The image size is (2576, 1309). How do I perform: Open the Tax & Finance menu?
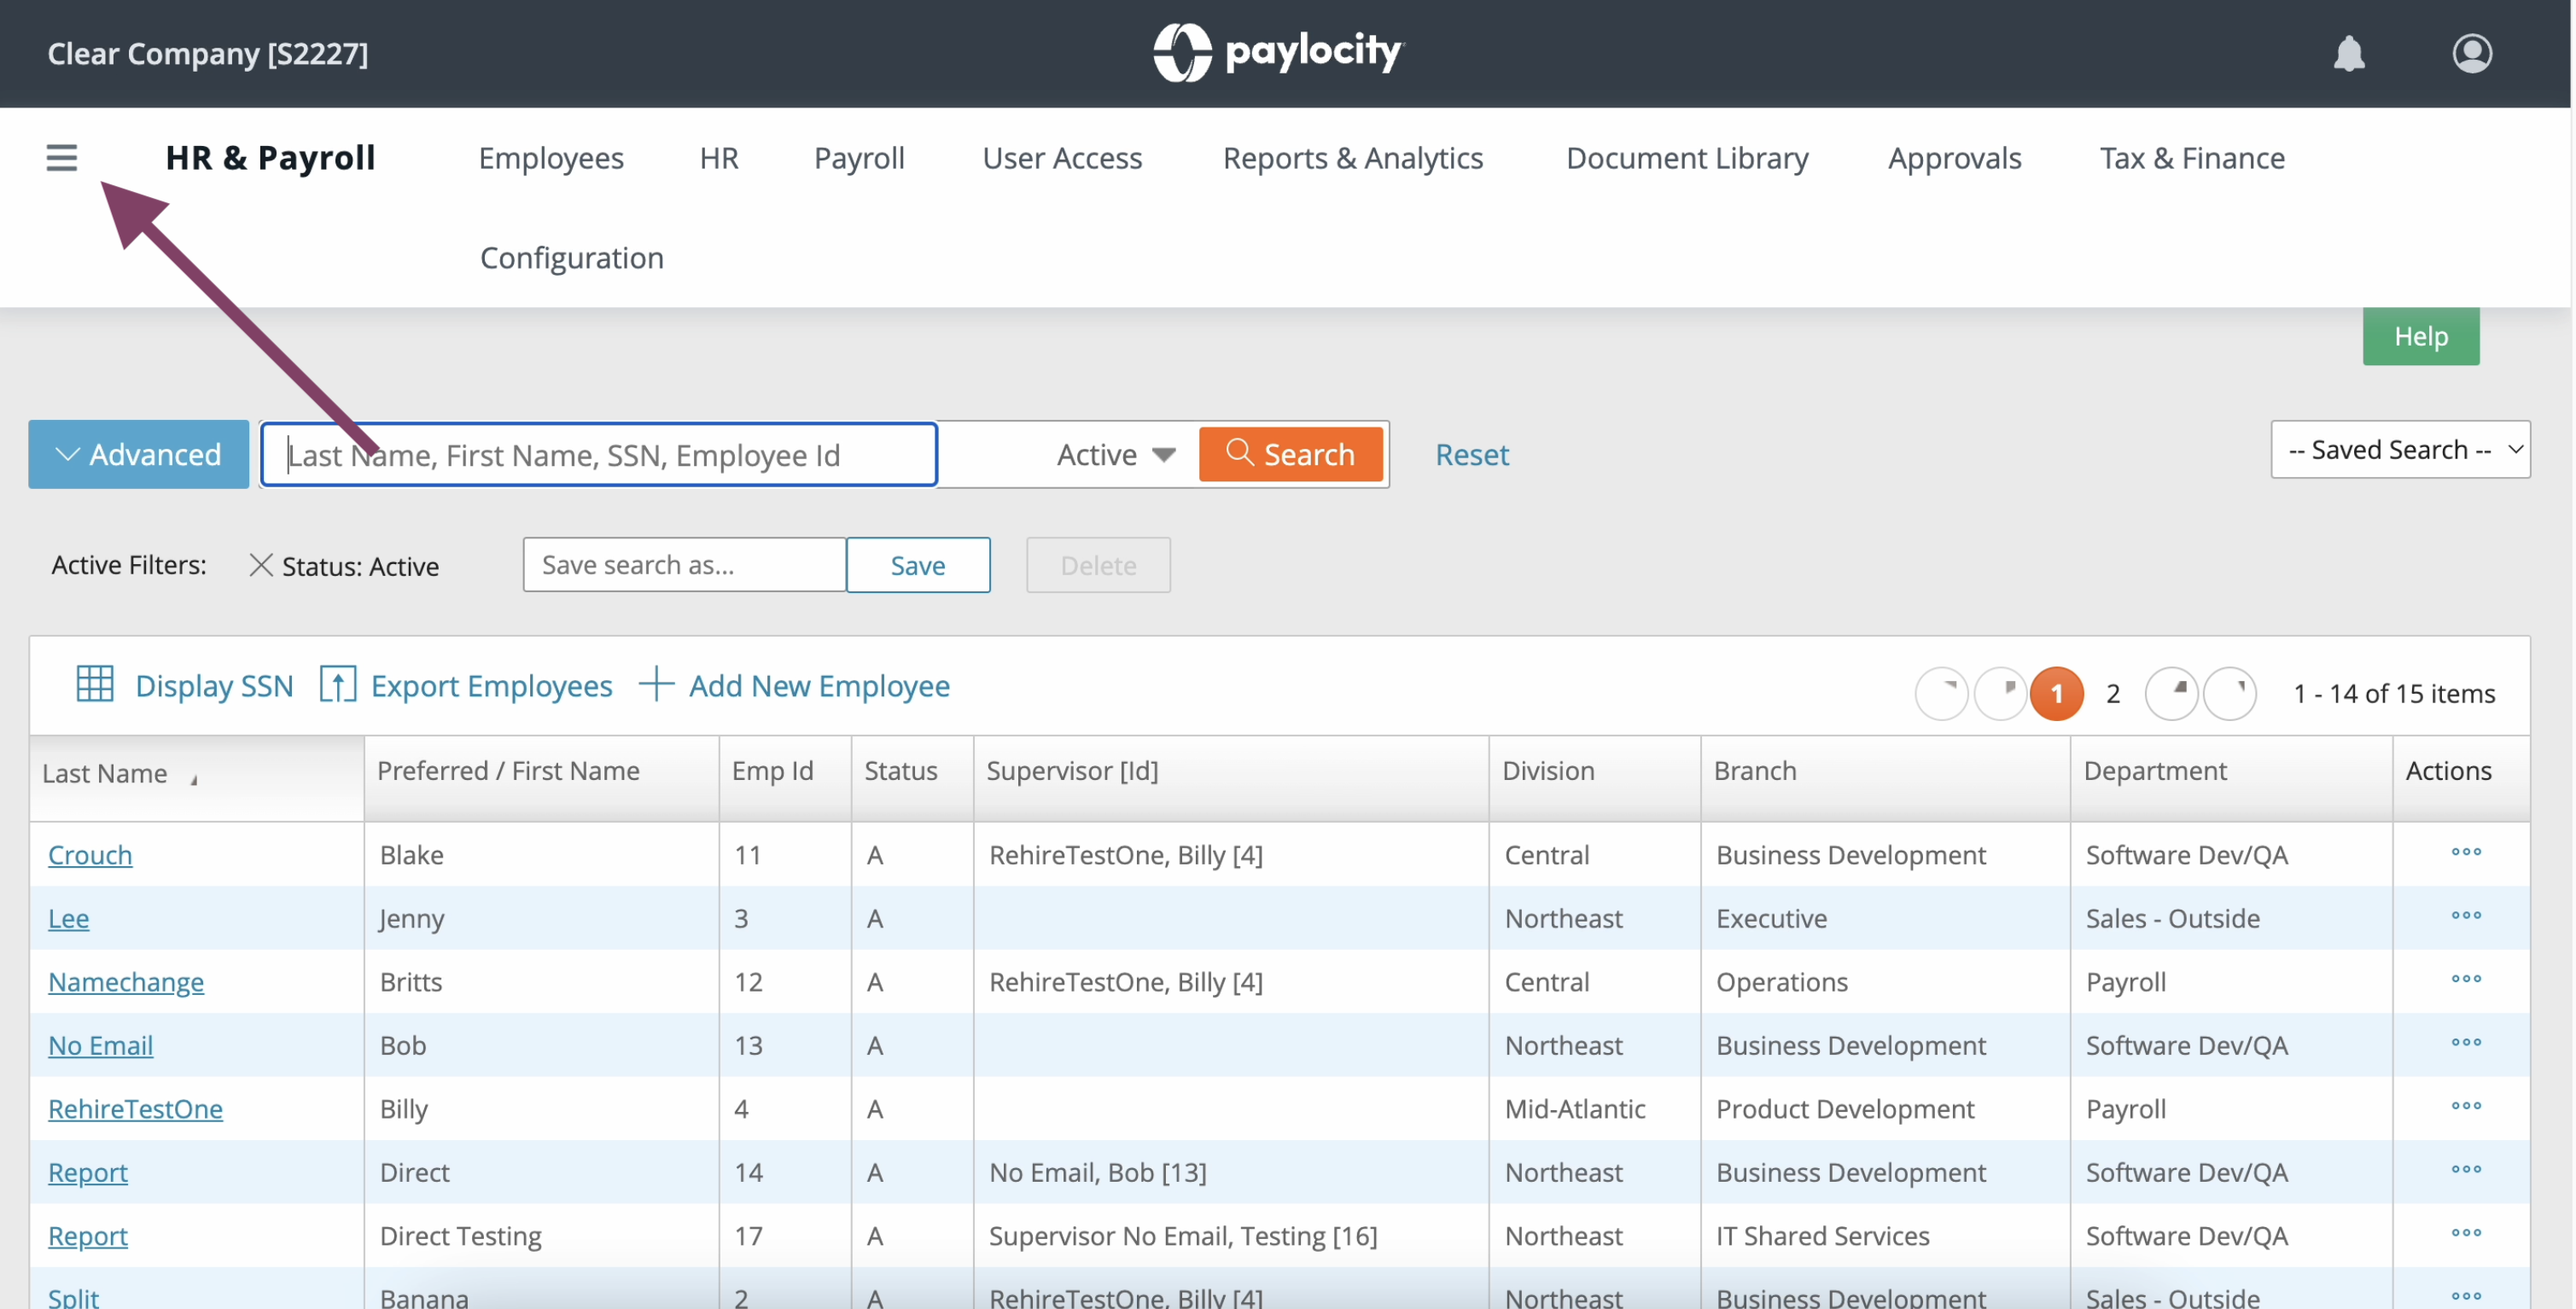tap(2192, 158)
